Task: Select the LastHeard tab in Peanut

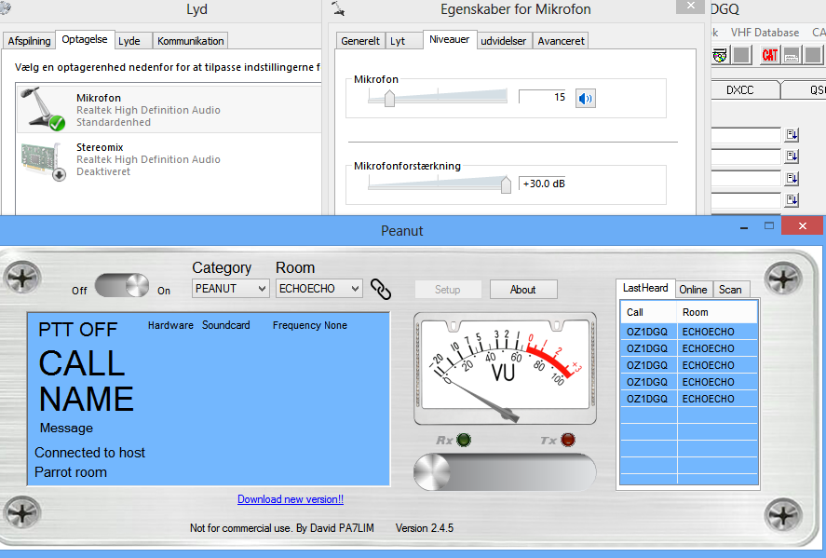Action: [x=645, y=288]
